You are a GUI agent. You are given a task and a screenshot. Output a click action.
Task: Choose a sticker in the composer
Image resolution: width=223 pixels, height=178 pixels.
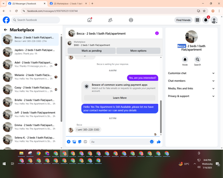pyautogui.click(x=80, y=142)
